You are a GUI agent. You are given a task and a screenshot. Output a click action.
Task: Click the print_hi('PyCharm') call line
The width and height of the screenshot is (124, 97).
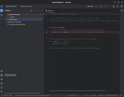(60, 44)
